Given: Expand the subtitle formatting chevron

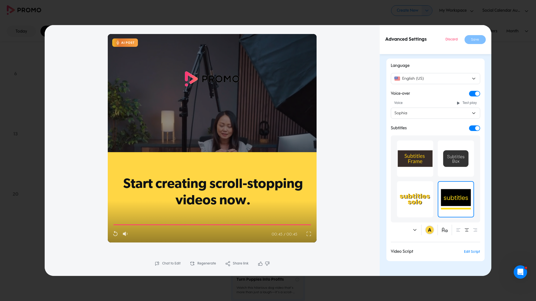Looking at the screenshot, I should (415, 230).
